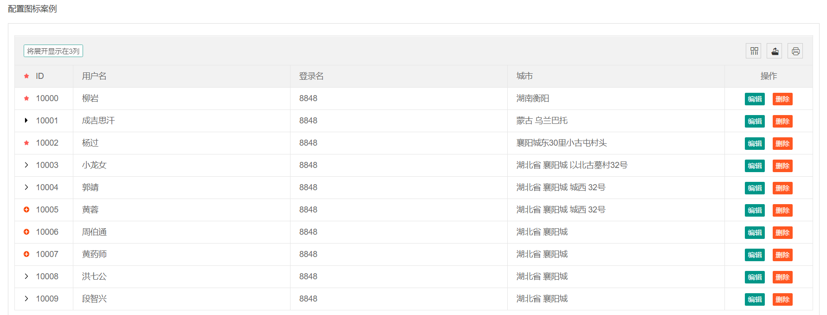827x315 pixels.
Task: Click 删除 button for user 段智兴
Action: tap(782, 299)
